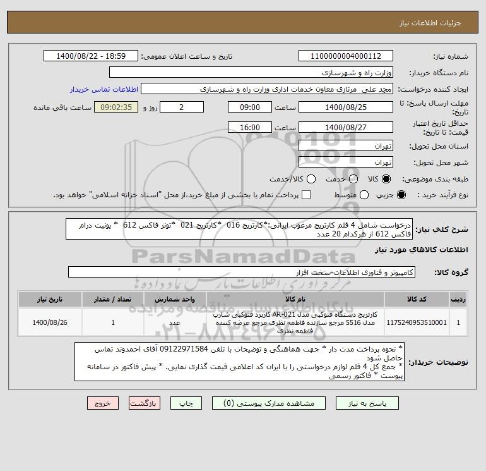Click the پاسخ به نیاز button
The height and width of the screenshot is (471, 486).
(367, 403)
